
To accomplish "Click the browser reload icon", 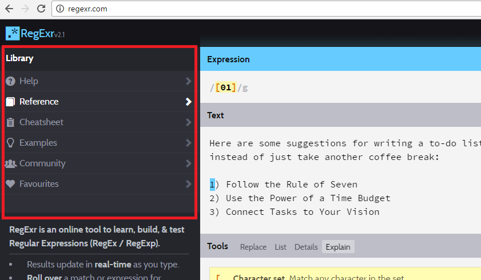I will [x=41, y=9].
